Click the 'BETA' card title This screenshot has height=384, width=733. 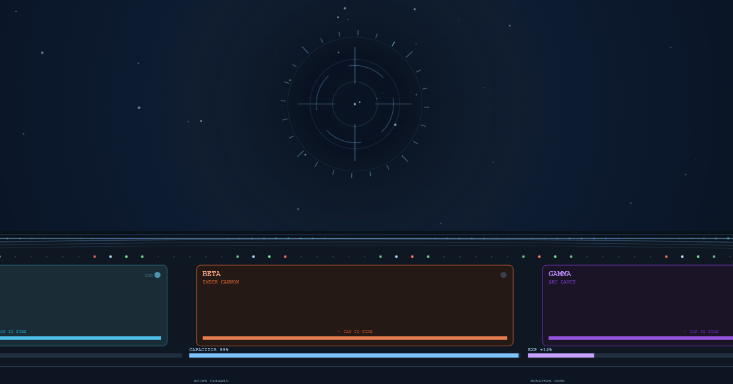coord(211,274)
